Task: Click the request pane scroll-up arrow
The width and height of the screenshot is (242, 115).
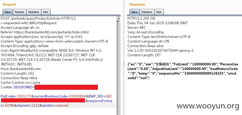Action: (118, 18)
